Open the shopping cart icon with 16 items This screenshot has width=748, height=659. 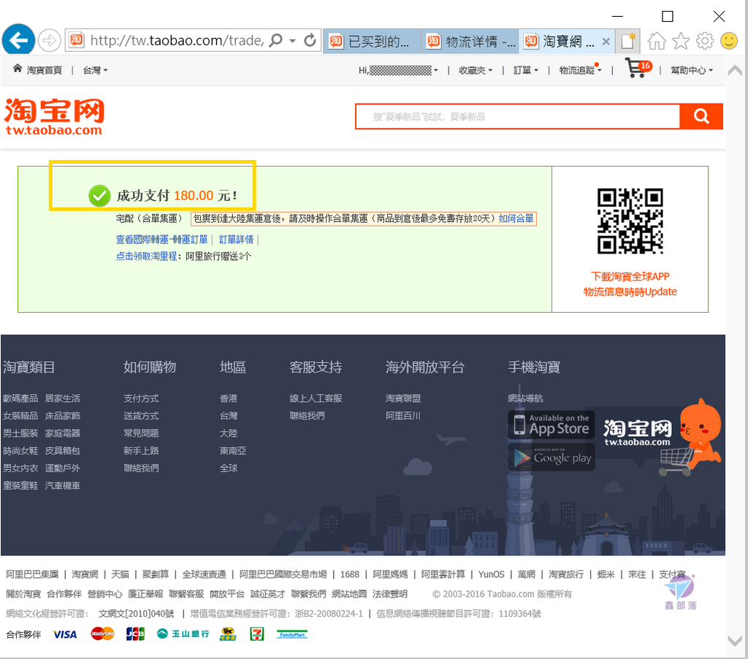click(x=638, y=68)
